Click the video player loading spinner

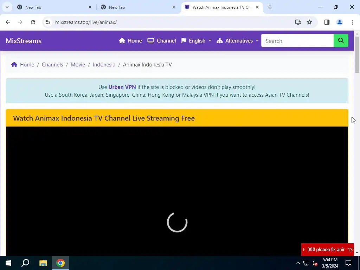click(177, 222)
